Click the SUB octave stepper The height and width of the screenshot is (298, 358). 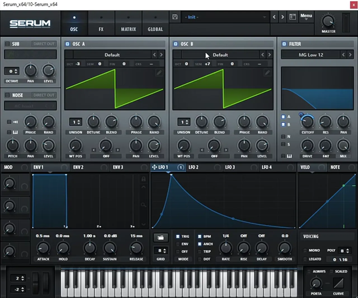click(12, 71)
